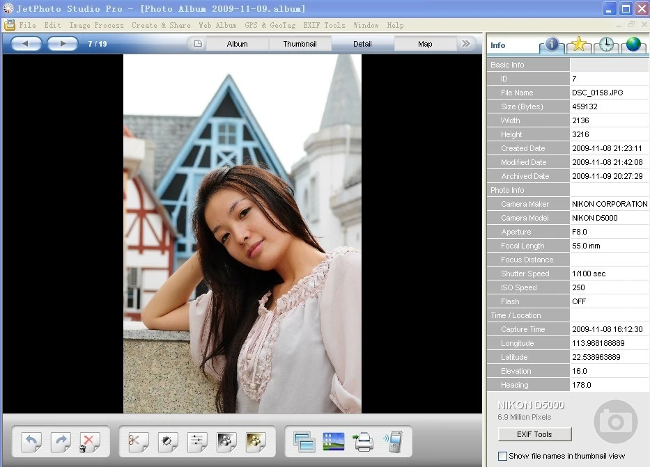Open the star favorites panel tab
This screenshot has height=467, width=650.
[x=579, y=45]
